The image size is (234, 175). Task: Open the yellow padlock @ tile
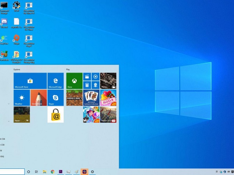55,114
